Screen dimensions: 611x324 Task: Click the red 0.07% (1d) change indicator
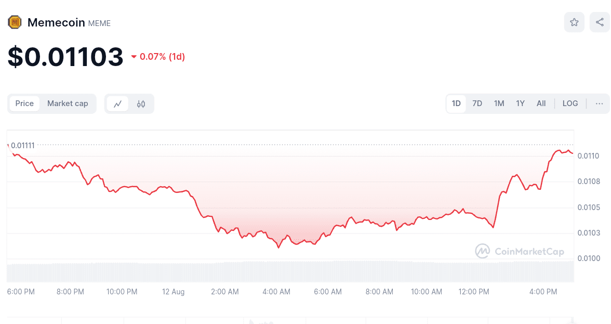click(x=158, y=57)
